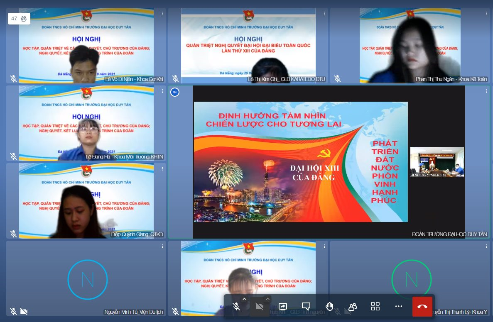Open tile menu for Diệp Quỳnh Giang

point(162,169)
